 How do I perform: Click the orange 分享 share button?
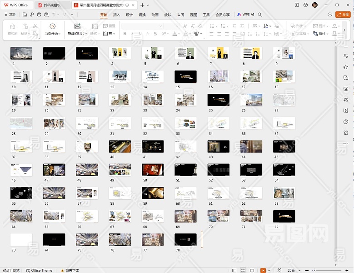tap(343, 15)
